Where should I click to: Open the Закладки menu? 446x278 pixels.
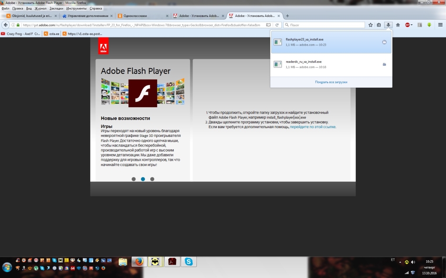[56, 9]
